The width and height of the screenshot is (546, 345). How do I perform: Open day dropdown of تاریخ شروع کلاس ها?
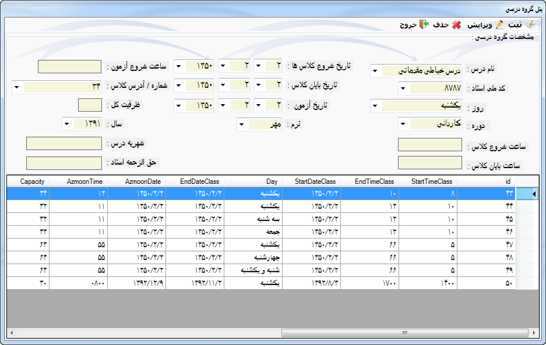click(x=258, y=66)
